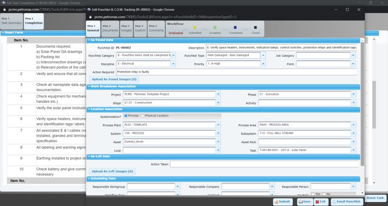This screenshot has width=388, height=206.
Task: Open the Stage dropdown
Action: pos(218,103)
